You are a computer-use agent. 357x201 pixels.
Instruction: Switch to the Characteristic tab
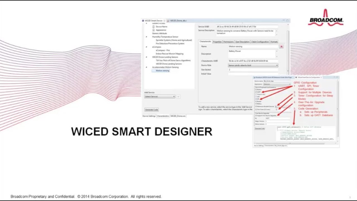(x=205, y=42)
